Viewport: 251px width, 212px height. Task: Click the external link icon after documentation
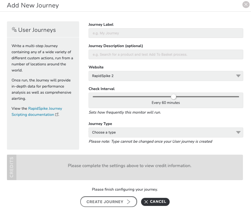[57, 114]
